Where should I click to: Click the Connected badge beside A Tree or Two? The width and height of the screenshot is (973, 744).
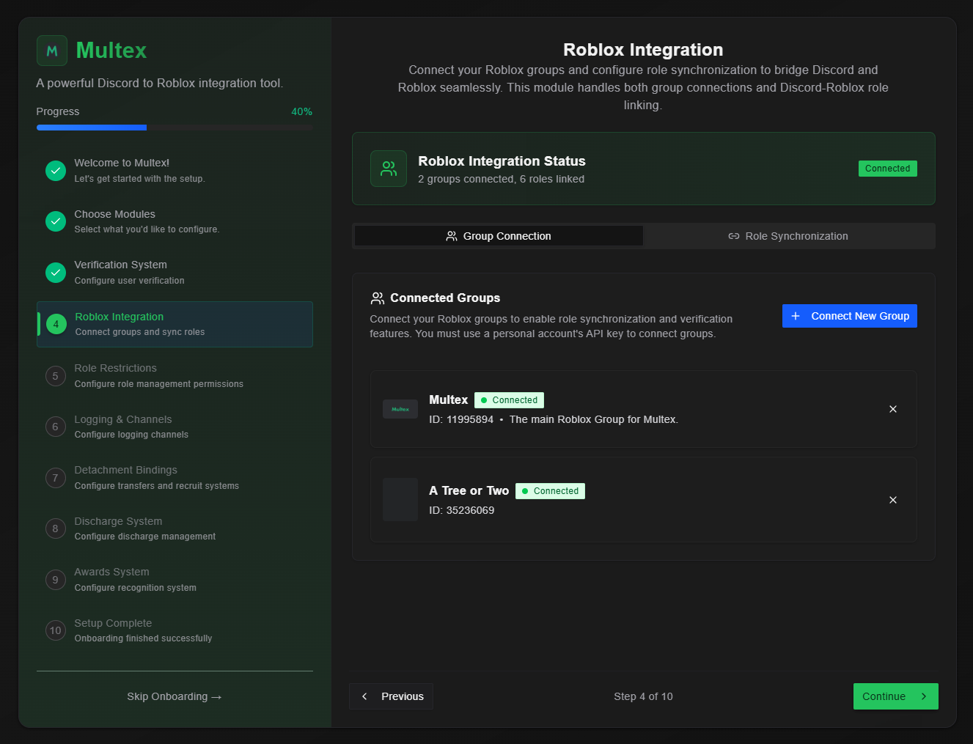[550, 491]
